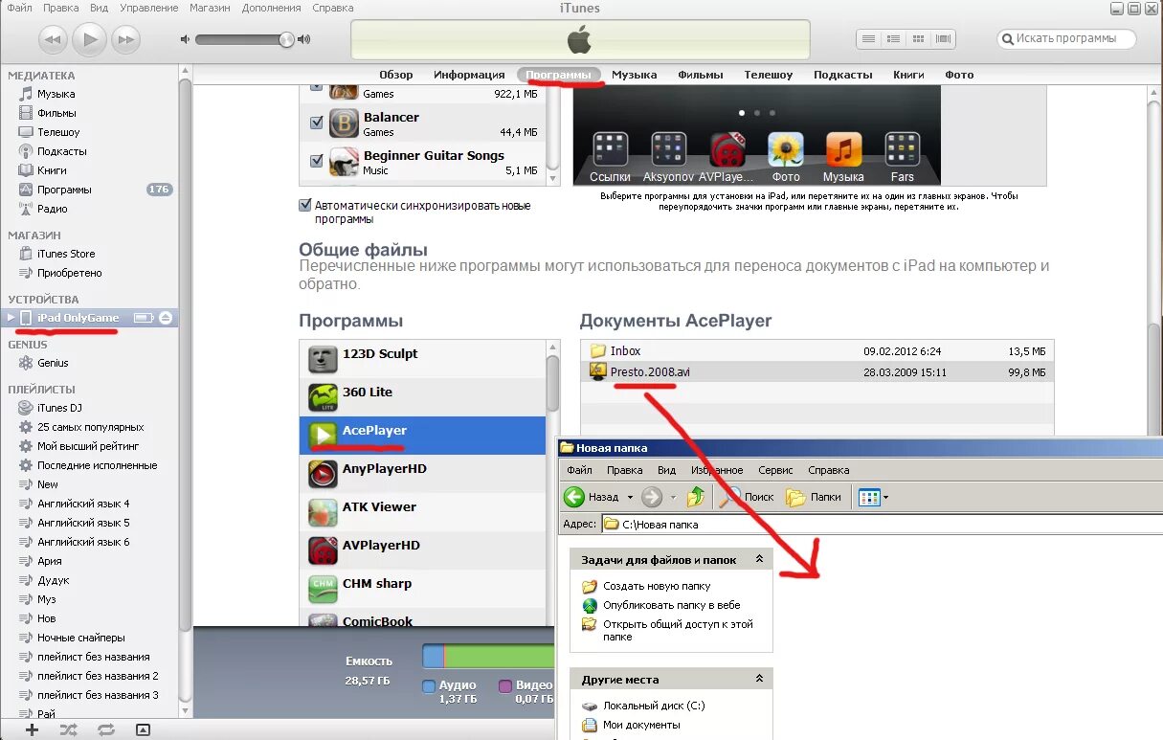The width and height of the screenshot is (1163, 740).
Task: Open the Магазин menu in iTunes
Action: coord(211,8)
